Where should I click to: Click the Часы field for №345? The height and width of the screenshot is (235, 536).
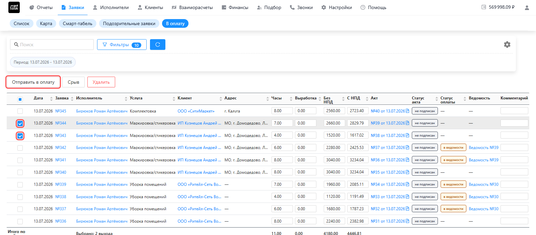282,111
